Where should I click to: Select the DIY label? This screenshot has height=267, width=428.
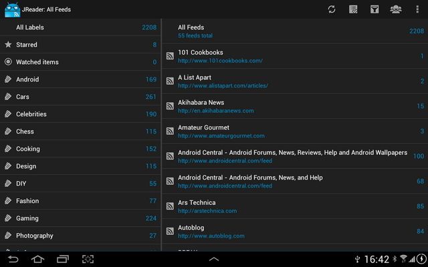point(80,184)
